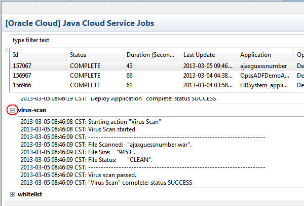Sort by Last Update column header

[208, 55]
